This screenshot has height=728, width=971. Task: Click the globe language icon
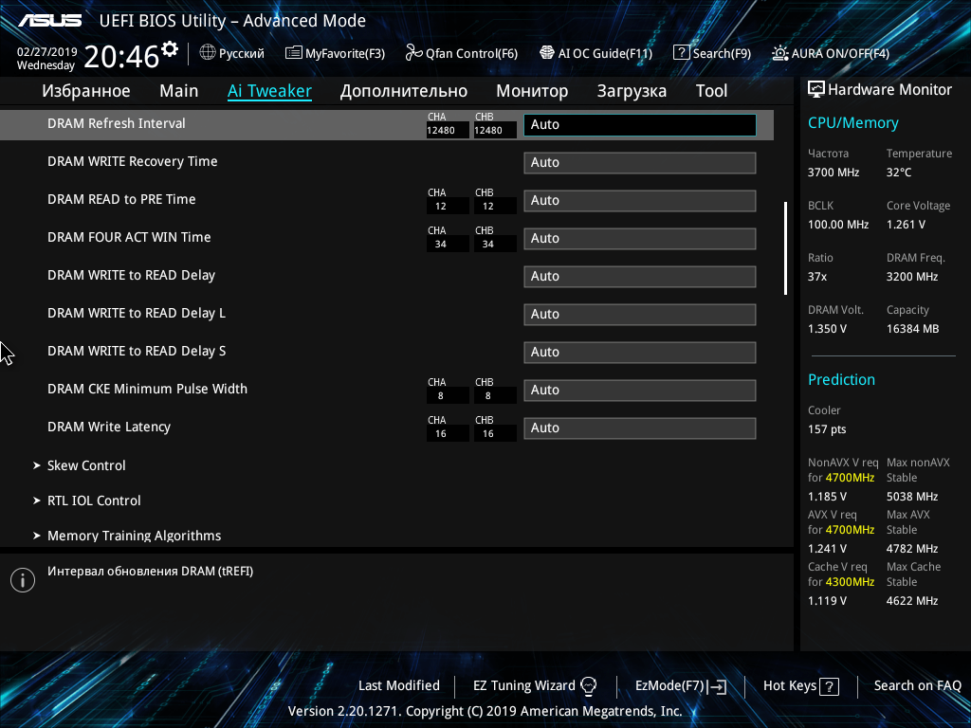[208, 53]
